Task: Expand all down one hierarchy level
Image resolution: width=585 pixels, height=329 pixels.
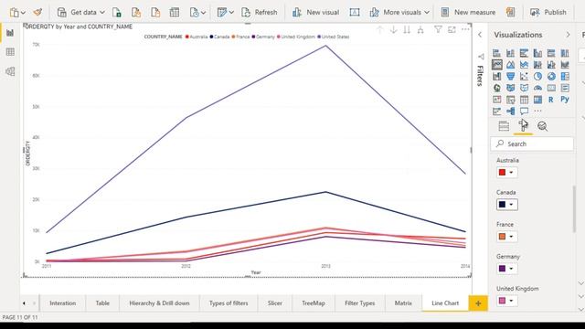Action: [420, 30]
